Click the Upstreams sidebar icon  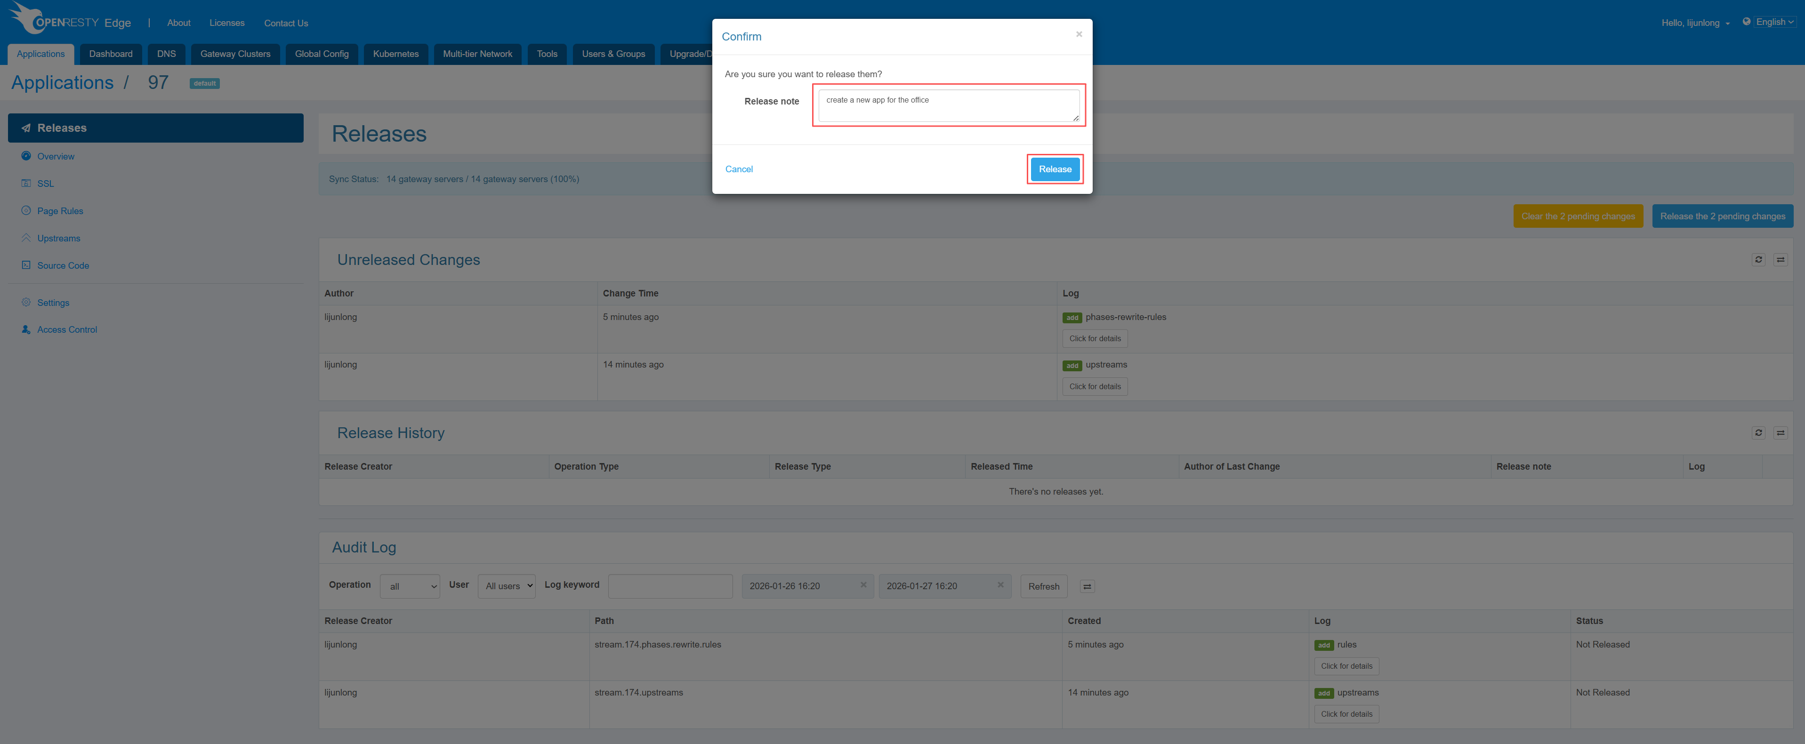[x=26, y=238]
